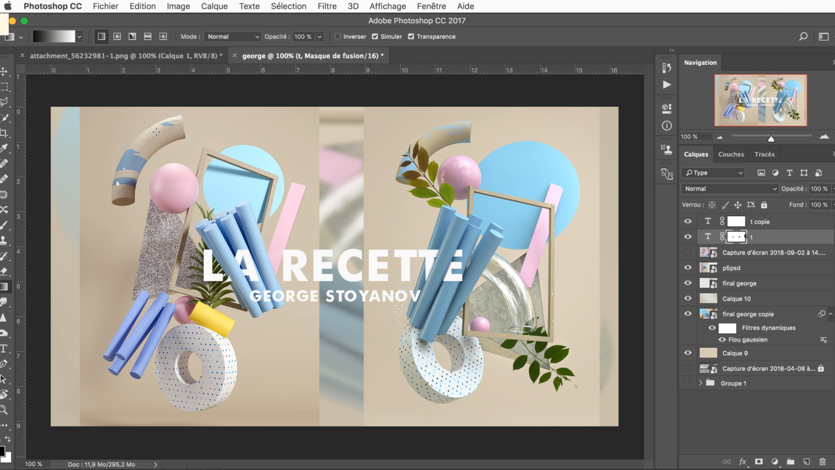Select the radial gradient style icon
The width and height of the screenshot is (835, 470).
[117, 37]
